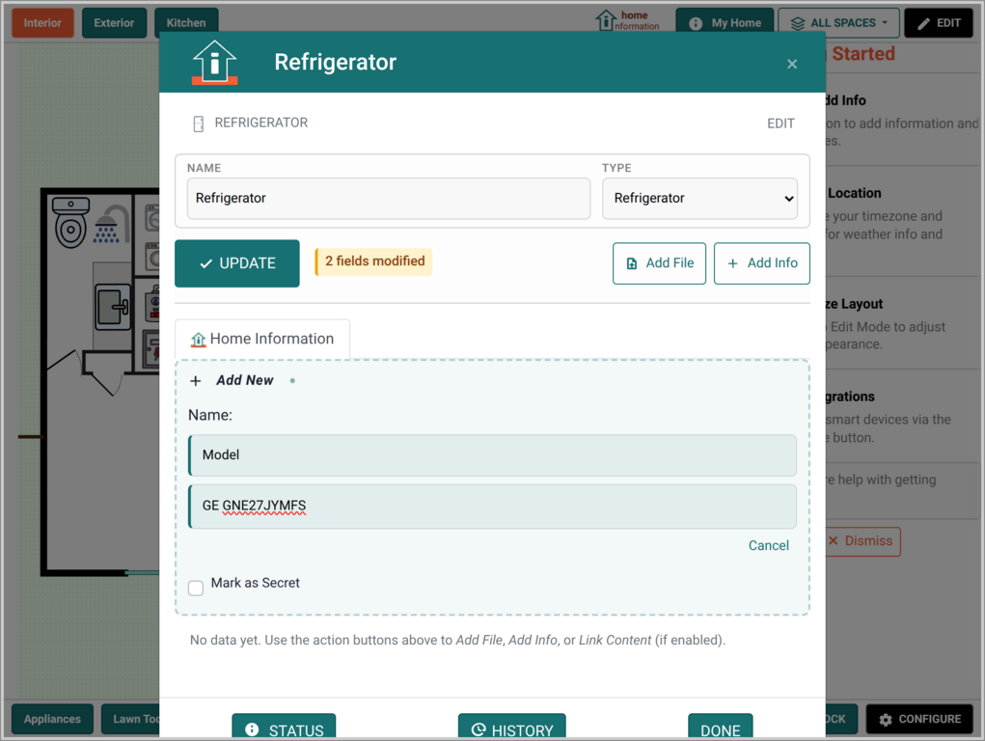
Task: Click the top-right EDIT button with the pencil
Action: (939, 23)
